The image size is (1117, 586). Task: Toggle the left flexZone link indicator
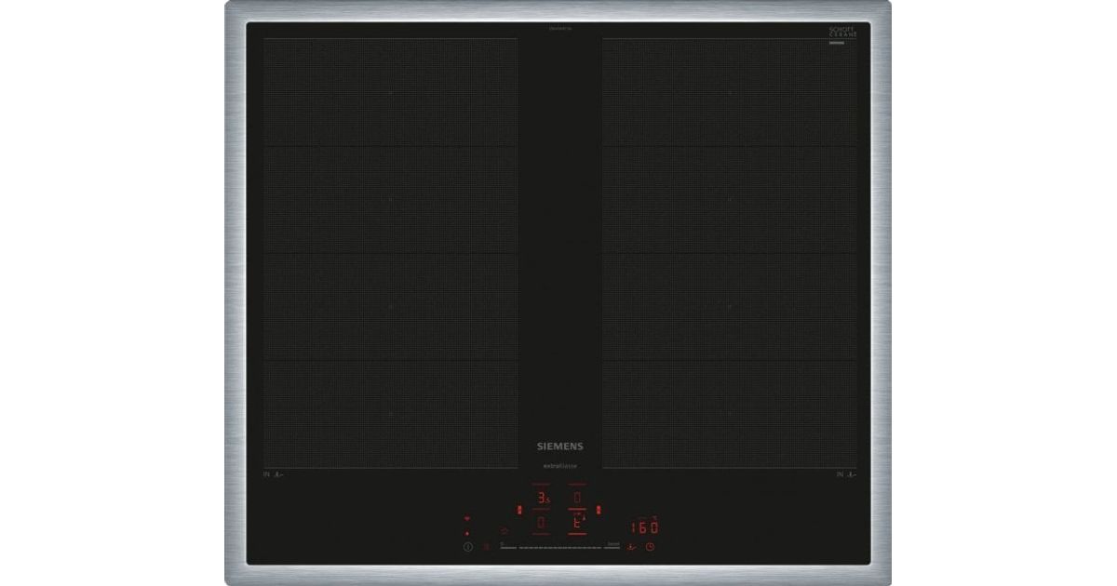[519, 509]
